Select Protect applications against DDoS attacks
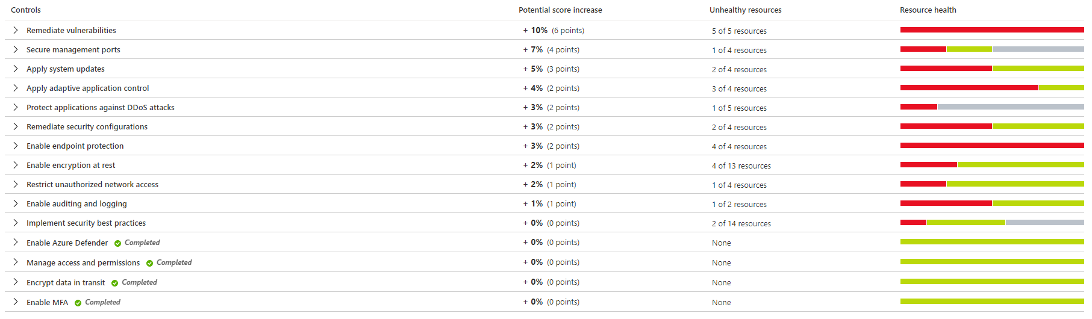 100,107
